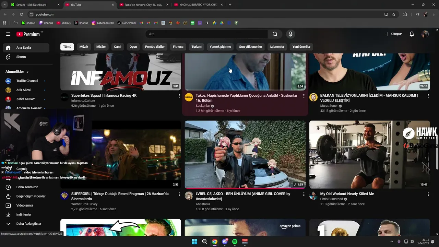Viewport: 439px width, 247px height.
Task: Open Beğendiğim videolar playlist
Action: 26,196
